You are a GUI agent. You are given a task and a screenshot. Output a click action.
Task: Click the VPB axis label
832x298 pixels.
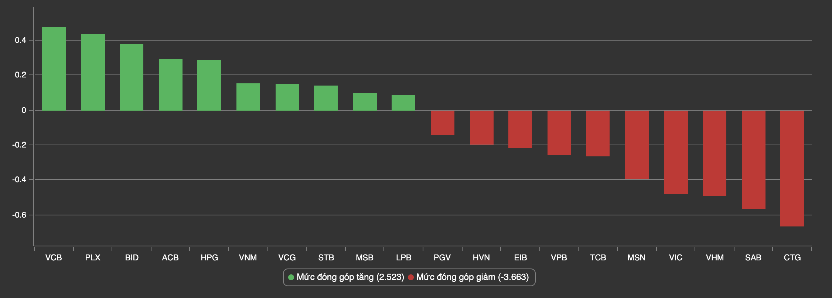click(559, 258)
